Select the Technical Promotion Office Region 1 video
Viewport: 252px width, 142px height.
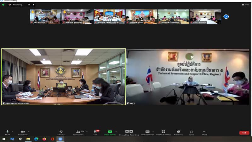(188, 77)
